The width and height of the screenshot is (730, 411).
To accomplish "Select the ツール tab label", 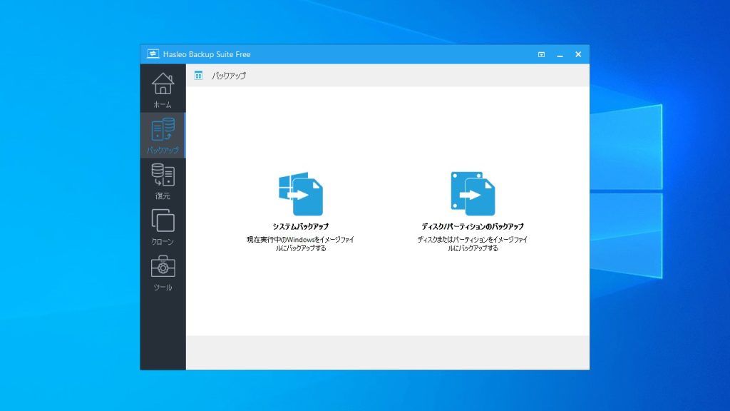I will point(163,288).
